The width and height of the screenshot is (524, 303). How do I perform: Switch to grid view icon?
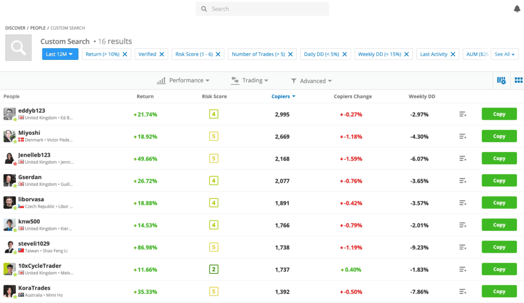coord(518,80)
